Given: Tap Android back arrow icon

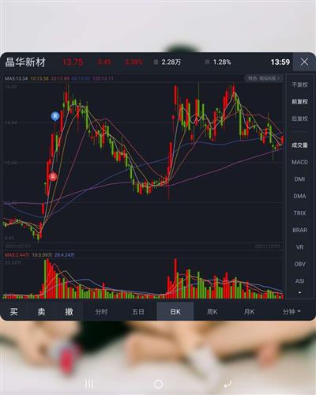Looking at the screenshot, I should tap(228, 384).
